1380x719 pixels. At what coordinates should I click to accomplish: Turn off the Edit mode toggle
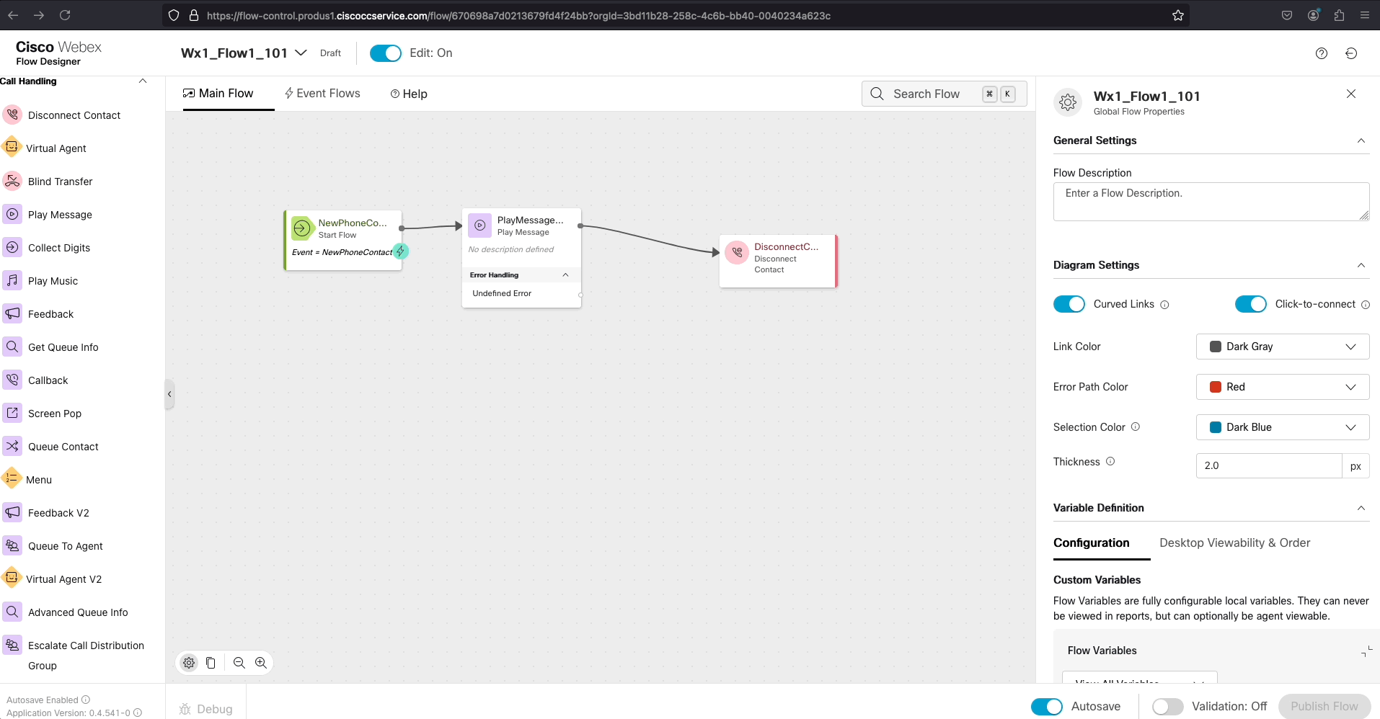click(x=385, y=53)
